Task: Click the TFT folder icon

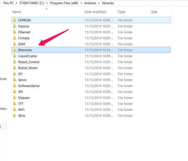Action: click(x=15, y=103)
